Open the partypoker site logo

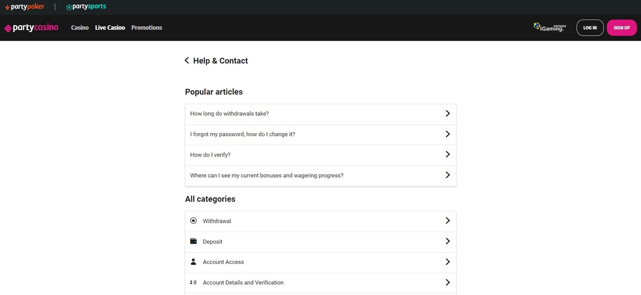click(x=25, y=7)
